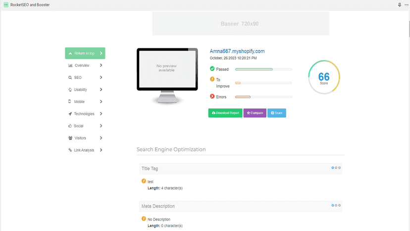Image resolution: width=410 pixels, height=231 pixels.
Task: Expand the Usability chevron arrow
Action: [x=101, y=89]
